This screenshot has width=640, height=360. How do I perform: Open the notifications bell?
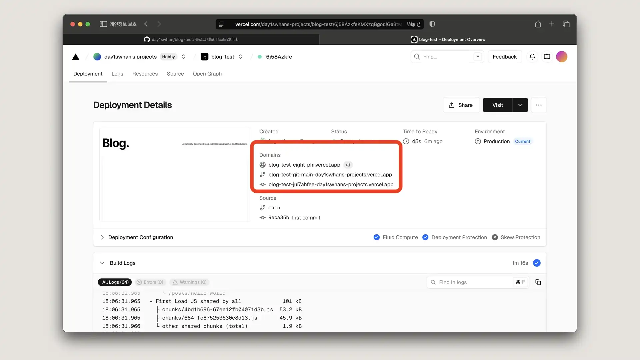[x=532, y=57]
